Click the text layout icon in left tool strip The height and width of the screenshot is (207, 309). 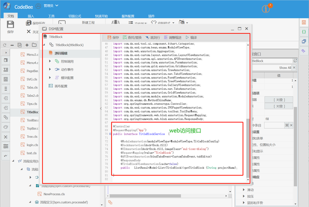tap(6, 70)
